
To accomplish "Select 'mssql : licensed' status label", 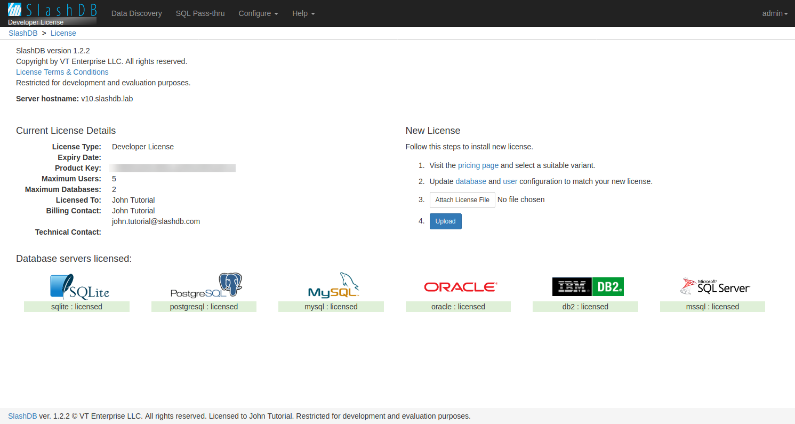I will pyautogui.click(x=712, y=307).
